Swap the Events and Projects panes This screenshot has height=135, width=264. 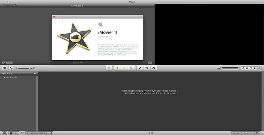pos(11,68)
